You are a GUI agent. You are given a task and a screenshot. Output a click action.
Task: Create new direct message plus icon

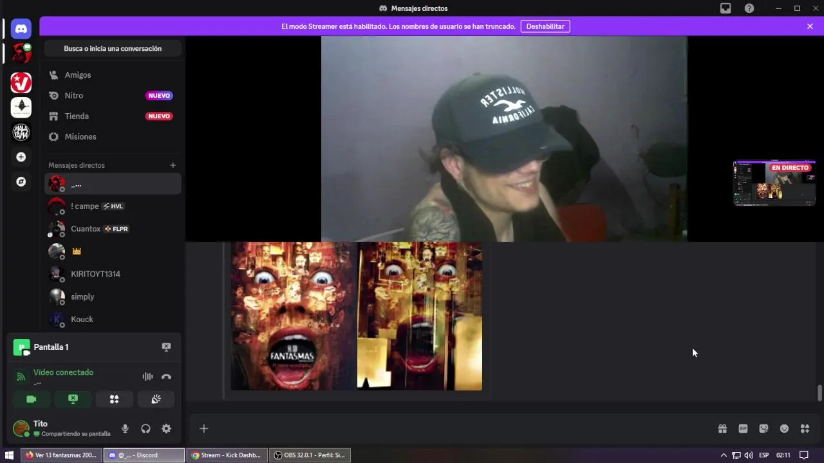coord(173,165)
